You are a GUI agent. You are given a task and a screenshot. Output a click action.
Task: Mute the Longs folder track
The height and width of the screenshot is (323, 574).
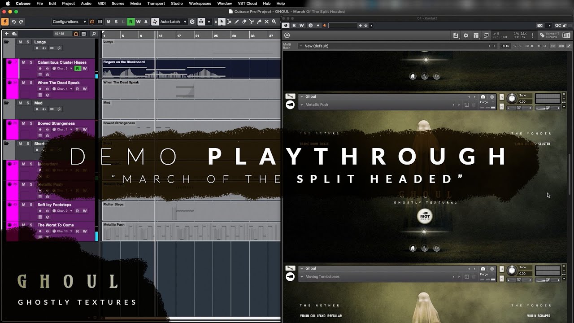[x=20, y=42]
